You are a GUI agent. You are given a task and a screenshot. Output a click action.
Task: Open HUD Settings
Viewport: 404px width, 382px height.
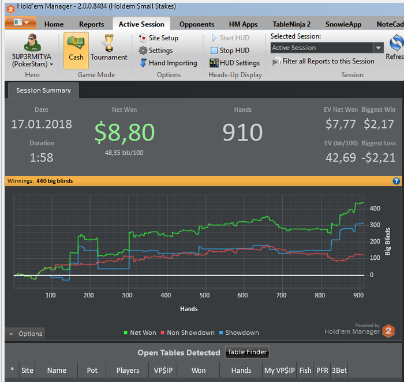click(x=235, y=63)
